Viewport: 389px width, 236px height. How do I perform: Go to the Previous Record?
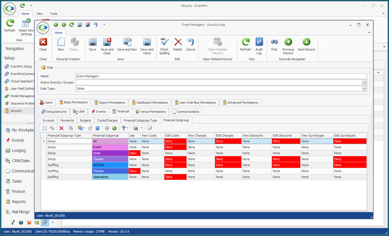click(x=288, y=46)
